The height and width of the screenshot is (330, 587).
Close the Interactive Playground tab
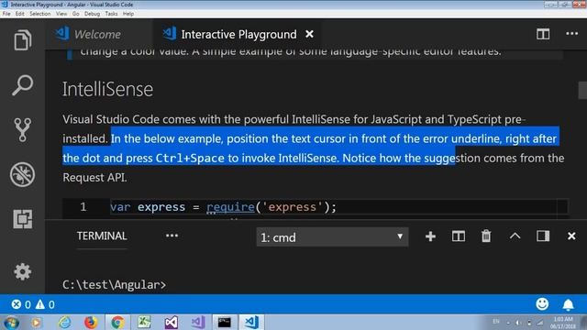(309, 34)
